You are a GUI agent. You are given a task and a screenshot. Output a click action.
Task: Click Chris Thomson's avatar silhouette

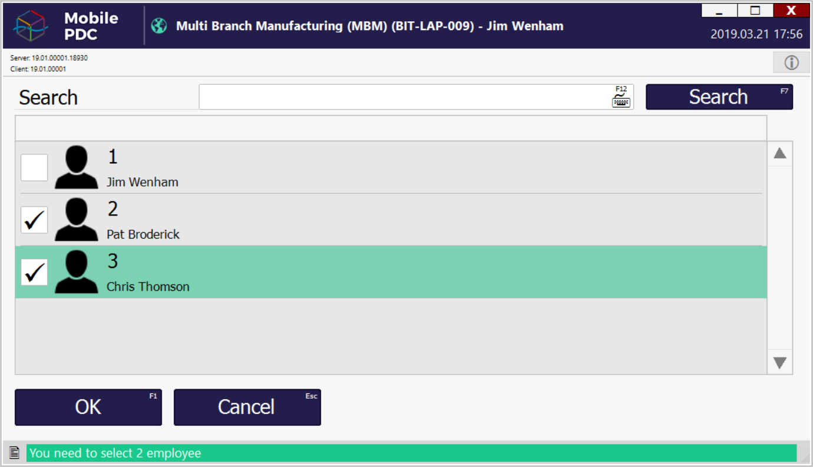pyautogui.click(x=76, y=272)
